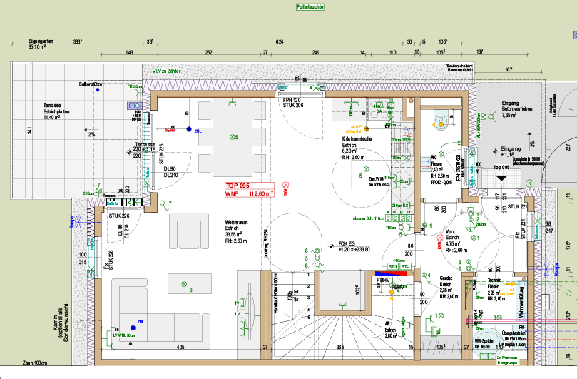Select the orange AL circle in the WC
The width and height of the screenshot is (577, 379).
coord(440,125)
